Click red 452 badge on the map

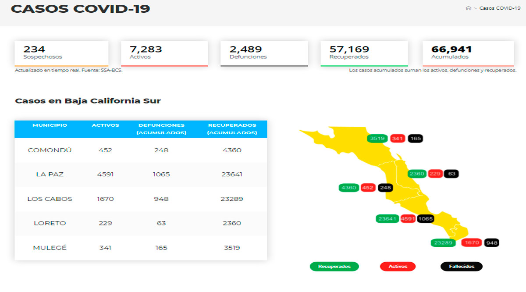(x=368, y=188)
